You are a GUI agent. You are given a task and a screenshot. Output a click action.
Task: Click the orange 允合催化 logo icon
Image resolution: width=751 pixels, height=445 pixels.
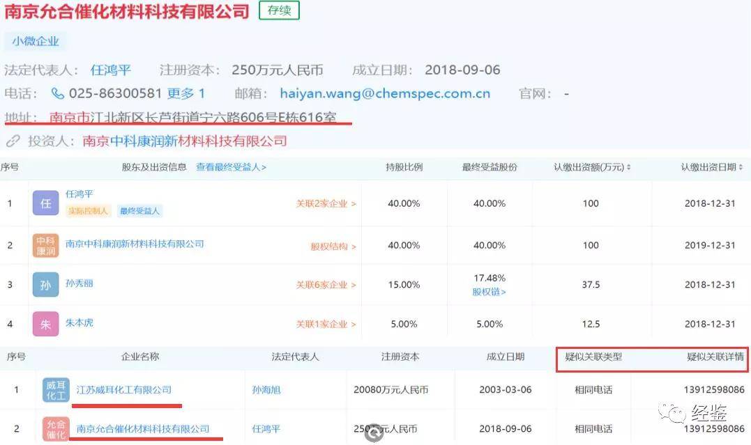(56, 429)
